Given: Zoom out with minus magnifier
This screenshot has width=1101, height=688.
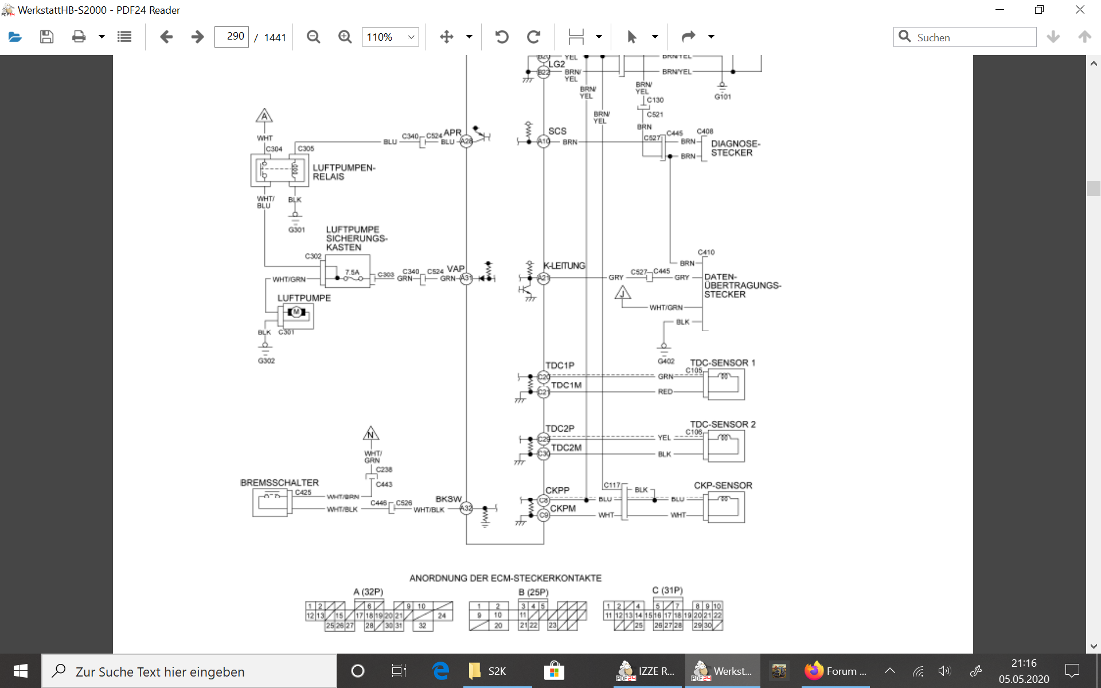Looking at the screenshot, I should pyautogui.click(x=313, y=37).
